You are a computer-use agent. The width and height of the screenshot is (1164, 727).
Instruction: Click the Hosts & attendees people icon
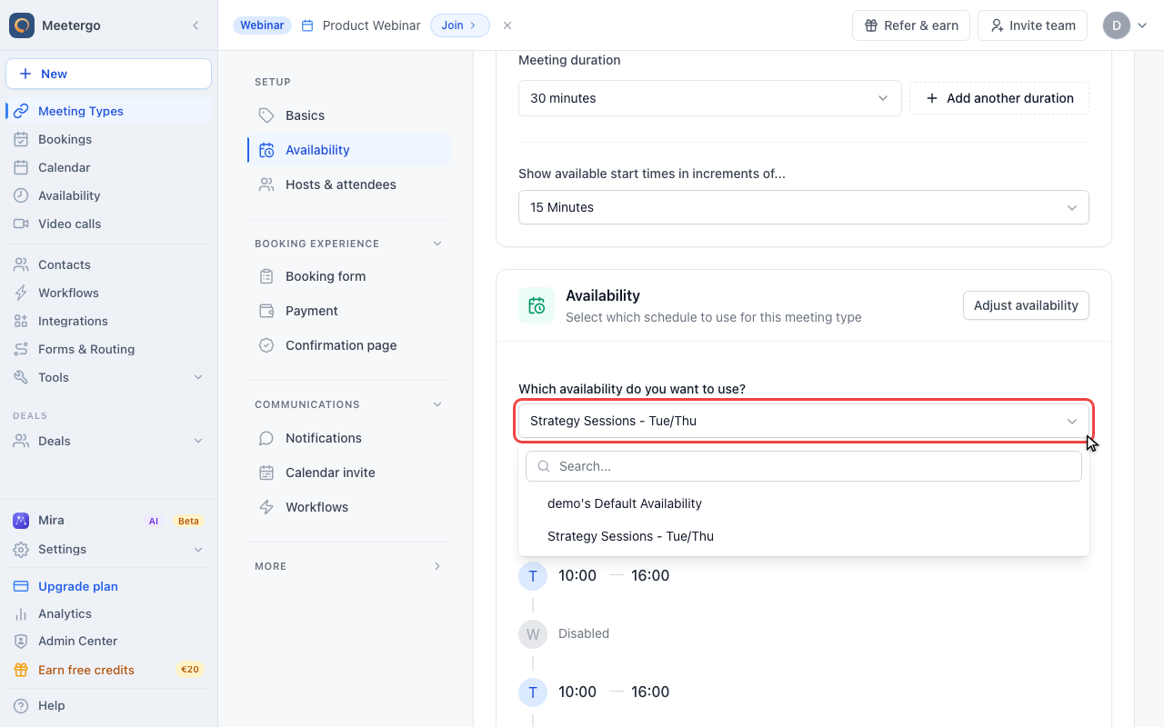pos(266,184)
